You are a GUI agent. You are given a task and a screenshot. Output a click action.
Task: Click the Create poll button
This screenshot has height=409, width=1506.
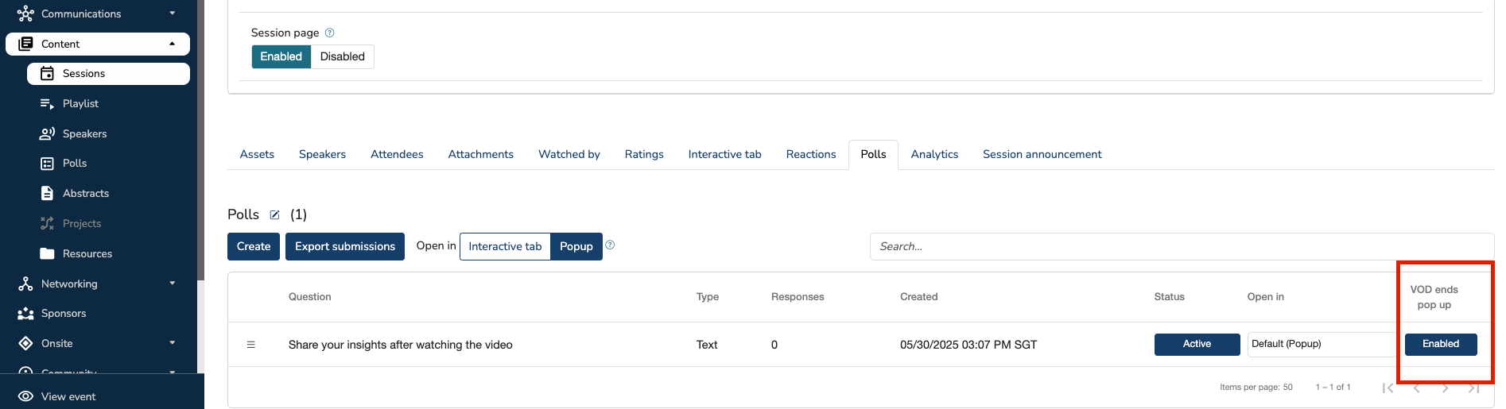pyautogui.click(x=253, y=246)
